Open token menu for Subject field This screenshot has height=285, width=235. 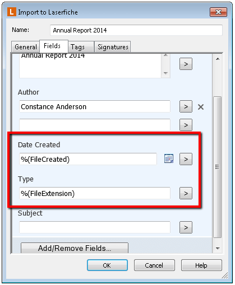186,227
